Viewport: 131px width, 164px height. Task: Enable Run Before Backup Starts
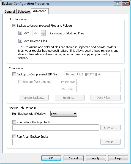14,122
